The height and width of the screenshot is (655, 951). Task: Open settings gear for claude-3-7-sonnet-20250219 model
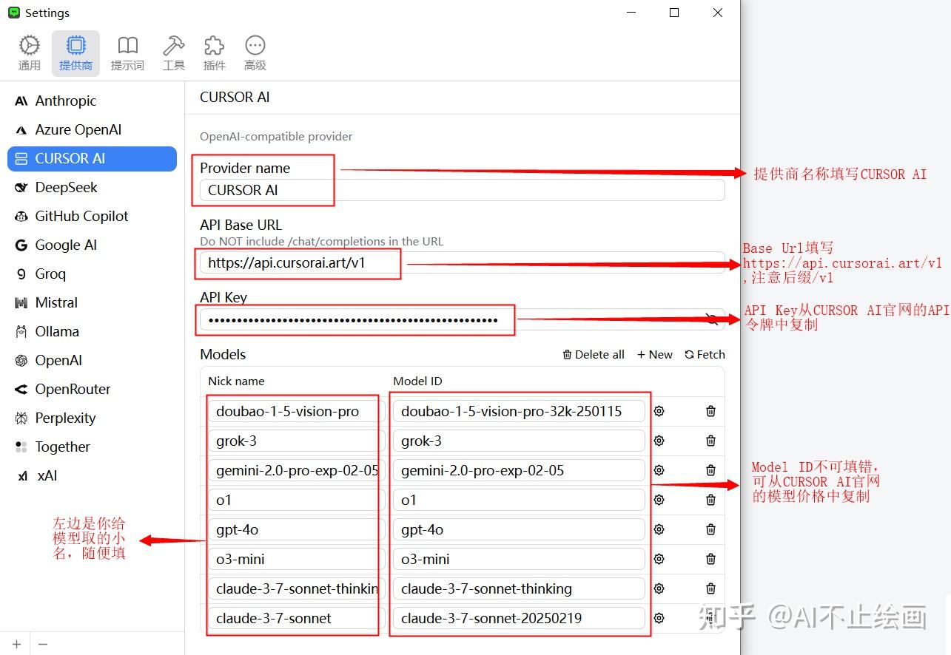pyautogui.click(x=659, y=618)
